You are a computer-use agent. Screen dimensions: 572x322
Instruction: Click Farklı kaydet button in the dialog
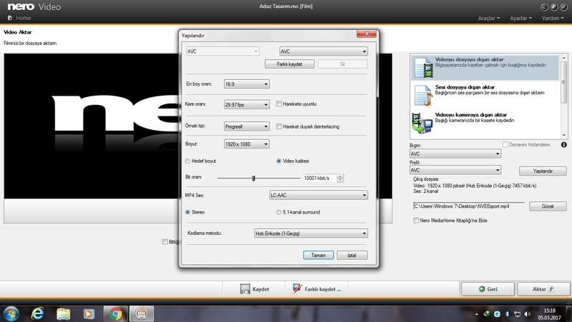pyautogui.click(x=290, y=64)
